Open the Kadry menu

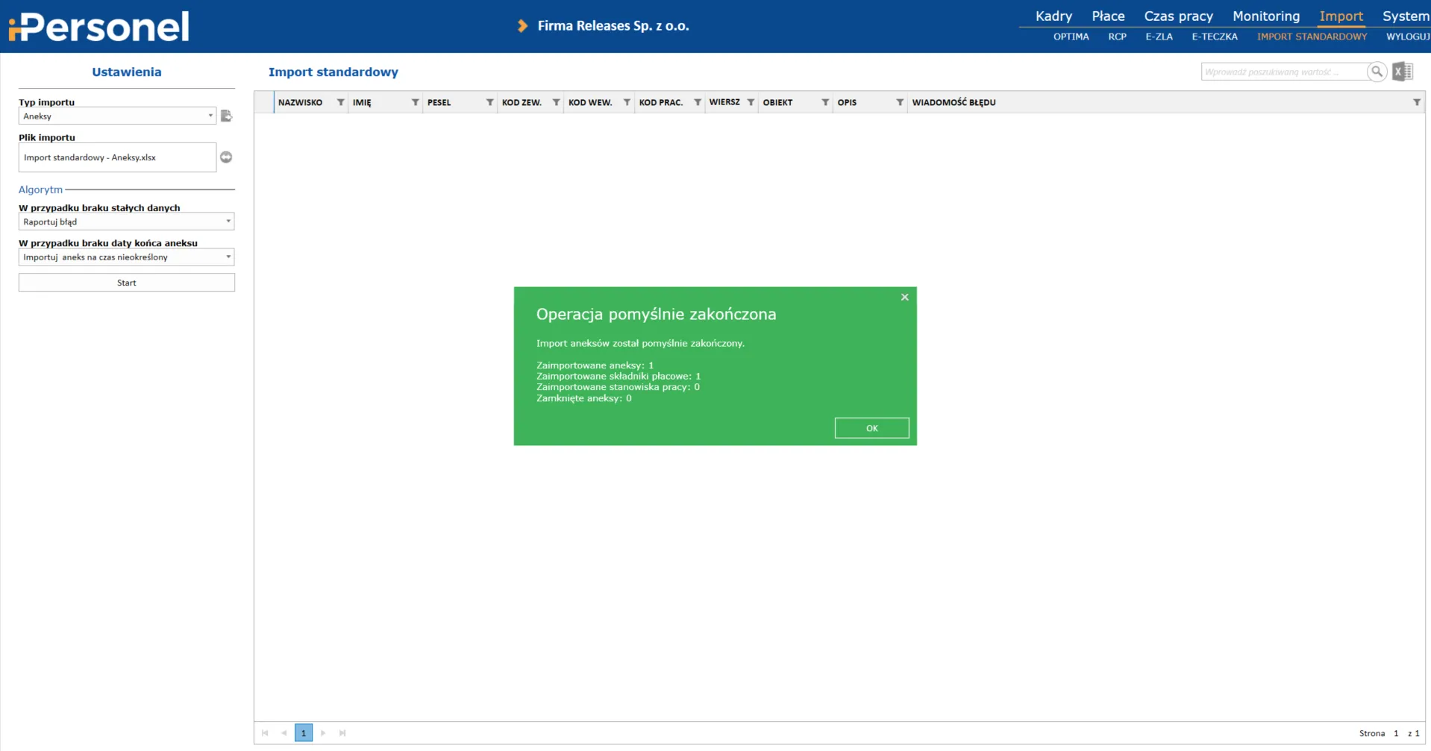1053,16
